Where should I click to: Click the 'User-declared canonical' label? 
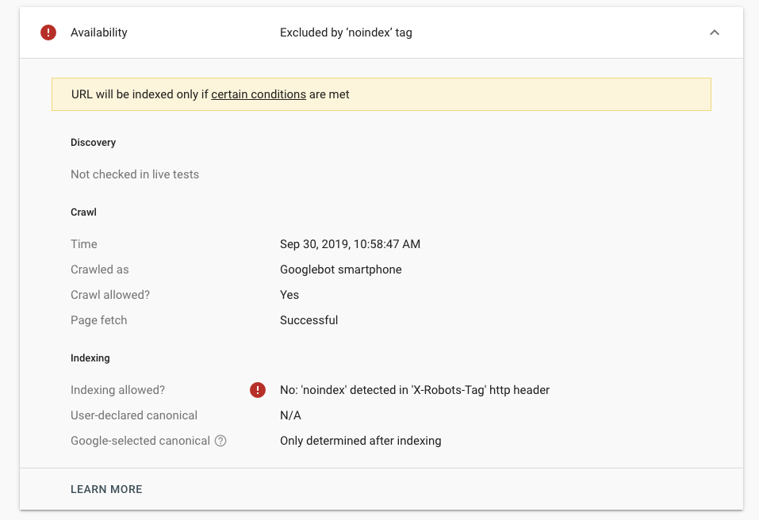coord(134,415)
